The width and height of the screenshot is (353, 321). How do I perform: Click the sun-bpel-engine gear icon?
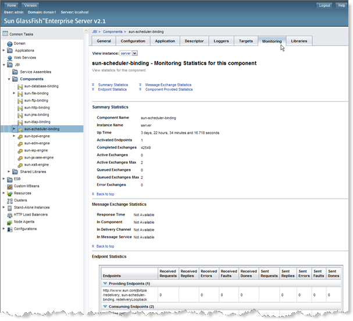[20, 136]
